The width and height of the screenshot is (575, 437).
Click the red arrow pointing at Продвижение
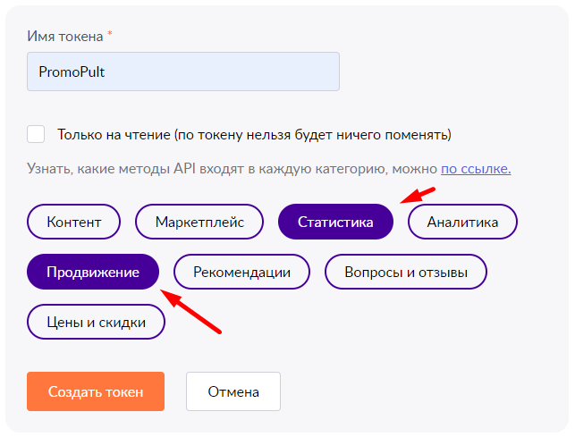(x=191, y=312)
